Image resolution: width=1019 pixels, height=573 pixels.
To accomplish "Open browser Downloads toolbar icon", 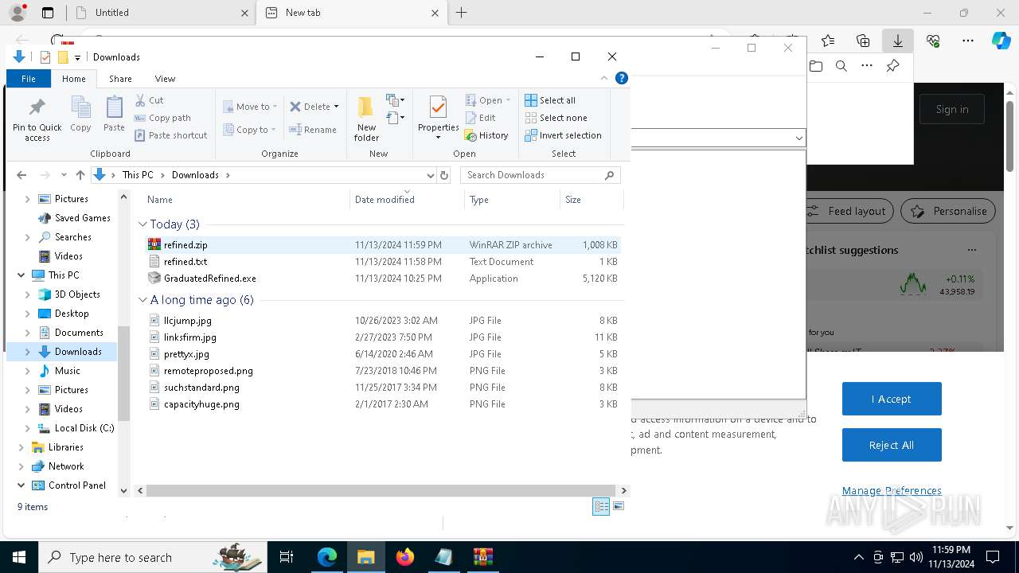I will [897, 41].
